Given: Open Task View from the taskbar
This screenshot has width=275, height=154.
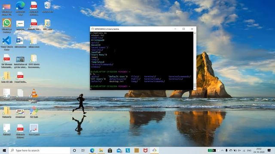Looking at the screenshot, I should point(83,150).
